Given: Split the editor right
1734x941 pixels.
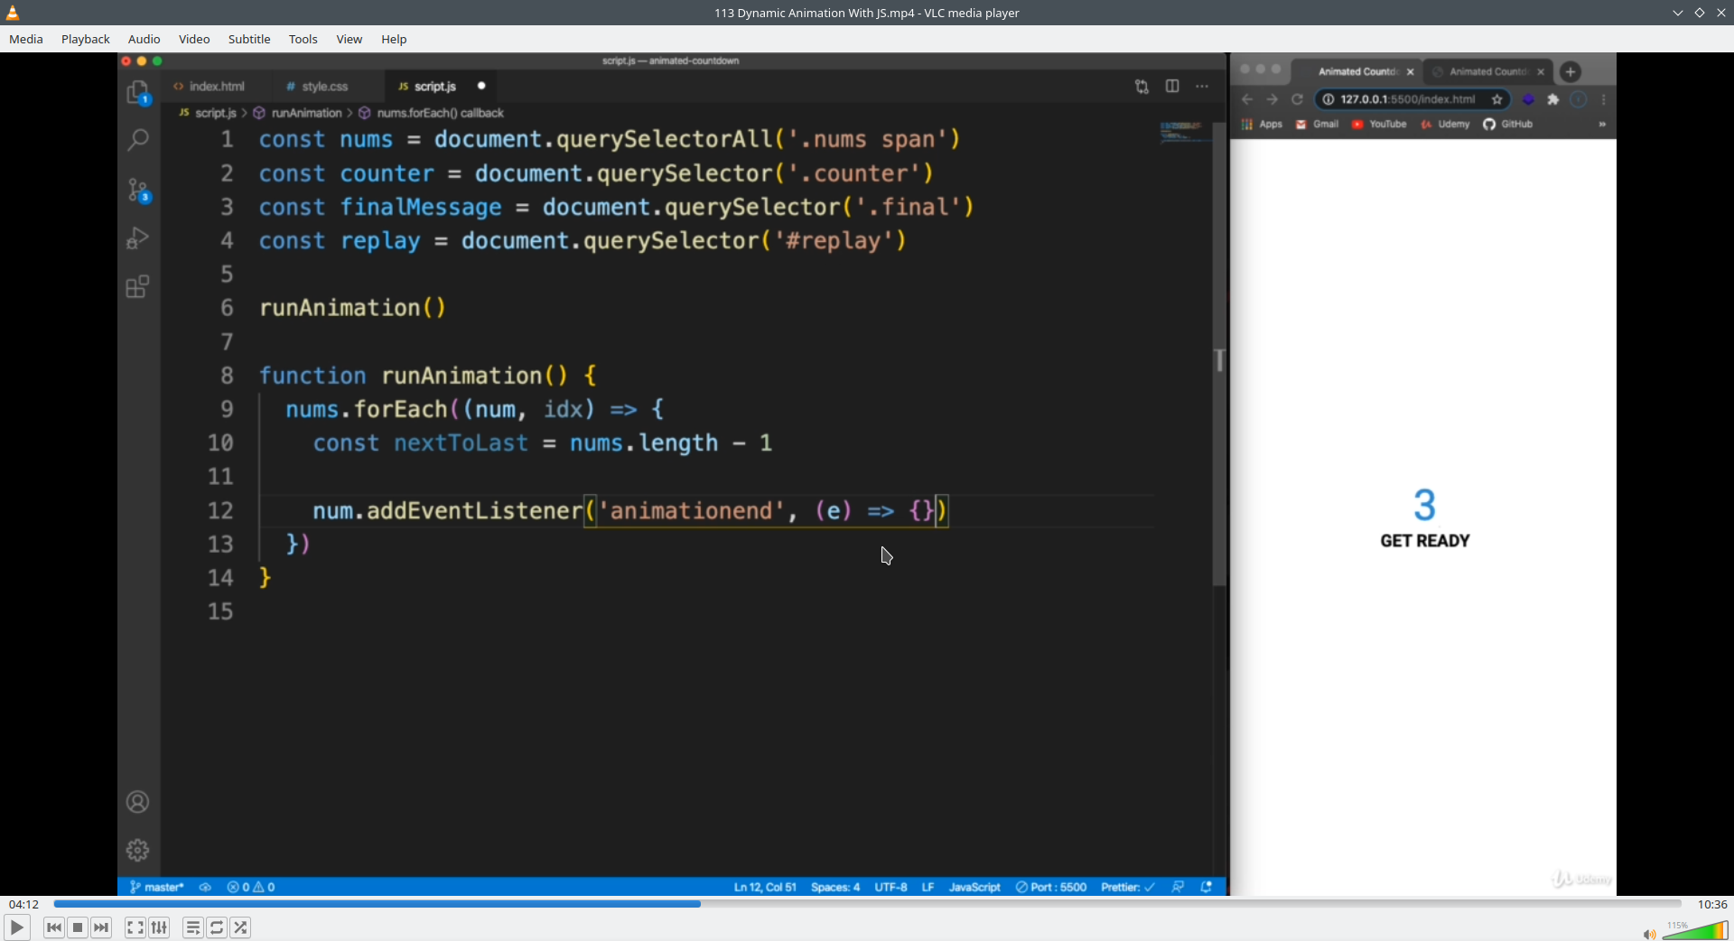Looking at the screenshot, I should coord(1172,87).
